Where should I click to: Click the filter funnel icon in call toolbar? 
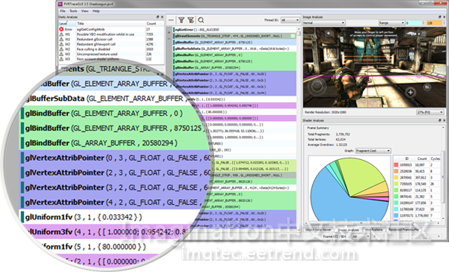[x=181, y=20]
